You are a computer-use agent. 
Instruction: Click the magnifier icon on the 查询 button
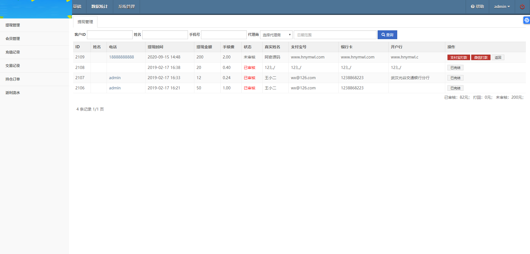[383, 35]
